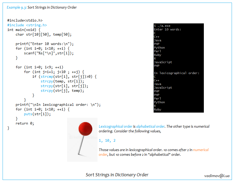Click '$ ./a.exe' in the terminal
This screenshot has width=234, height=182.
click(162, 26)
